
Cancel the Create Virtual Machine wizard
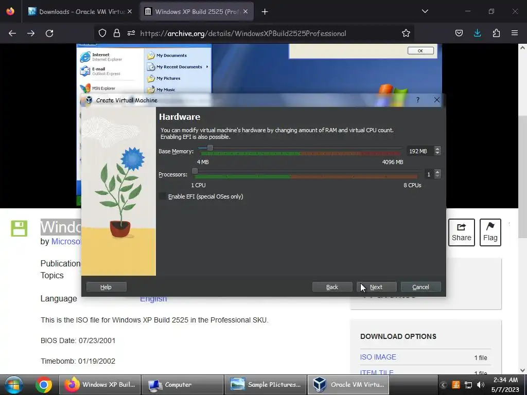(x=420, y=287)
